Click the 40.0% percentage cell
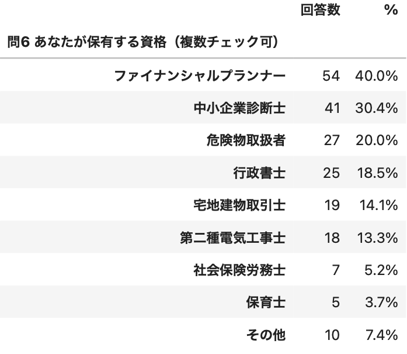Image resolution: width=407 pixels, height=354 pixels. point(377,76)
